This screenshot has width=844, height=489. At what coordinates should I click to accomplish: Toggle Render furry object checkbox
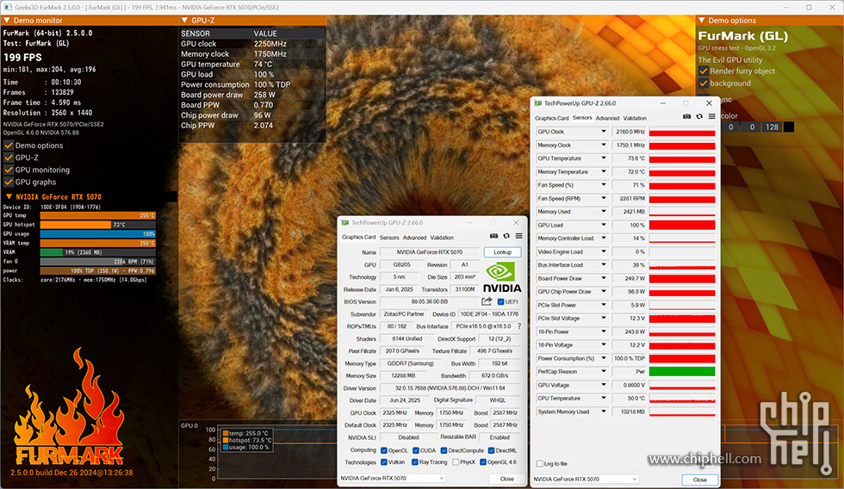pyautogui.click(x=704, y=71)
